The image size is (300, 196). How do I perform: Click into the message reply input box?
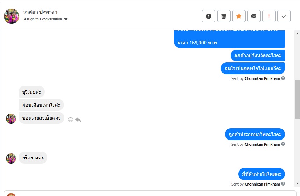tap(150, 194)
